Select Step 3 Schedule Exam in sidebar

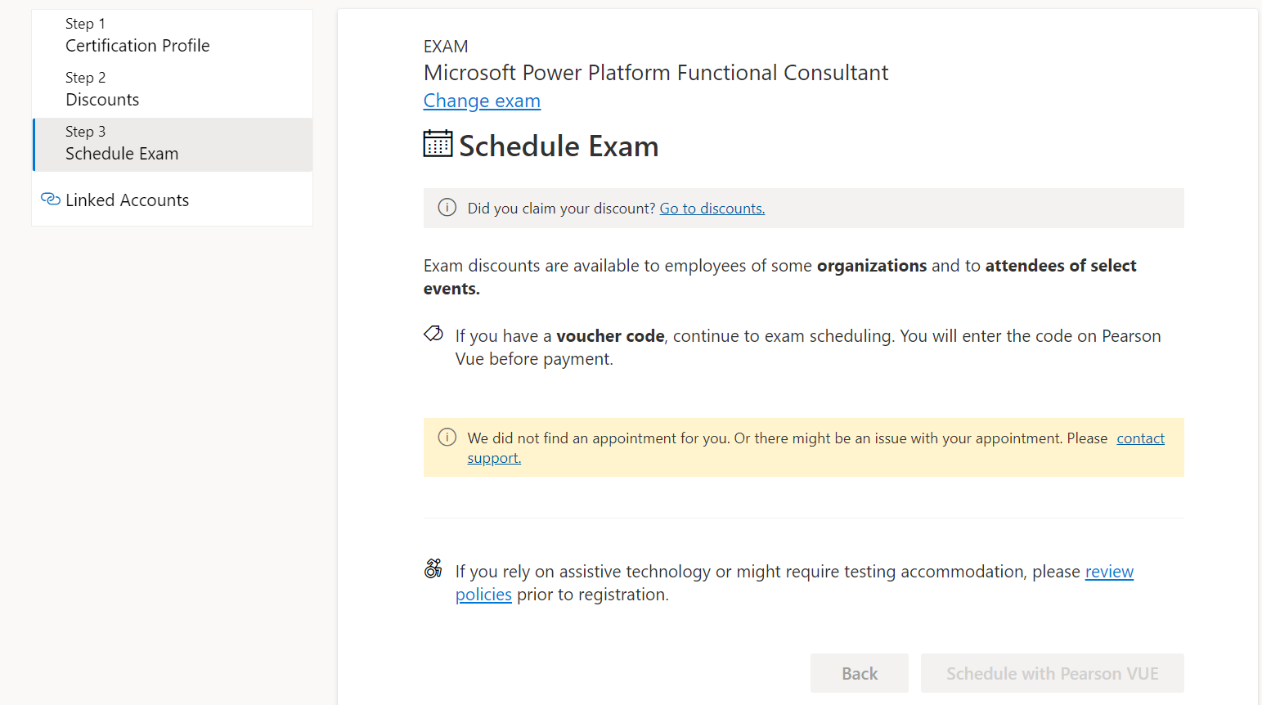[121, 142]
